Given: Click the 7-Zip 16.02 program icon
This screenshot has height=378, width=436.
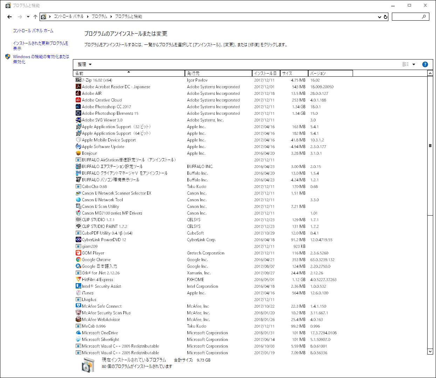Looking at the screenshot, I should [x=78, y=80].
